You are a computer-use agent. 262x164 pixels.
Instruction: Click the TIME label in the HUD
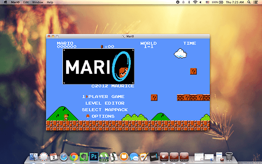pyautogui.click(x=190, y=43)
